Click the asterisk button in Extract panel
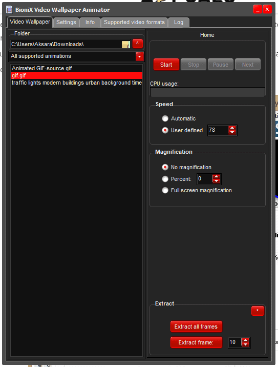The height and width of the screenshot is (367, 278). pos(258,311)
